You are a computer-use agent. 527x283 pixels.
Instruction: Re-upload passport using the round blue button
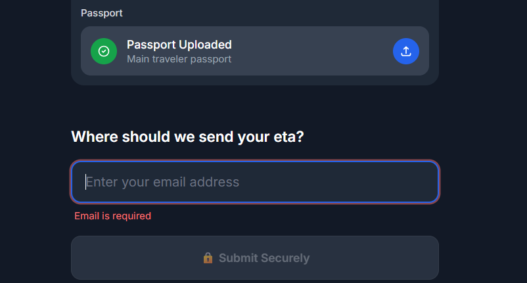click(405, 51)
